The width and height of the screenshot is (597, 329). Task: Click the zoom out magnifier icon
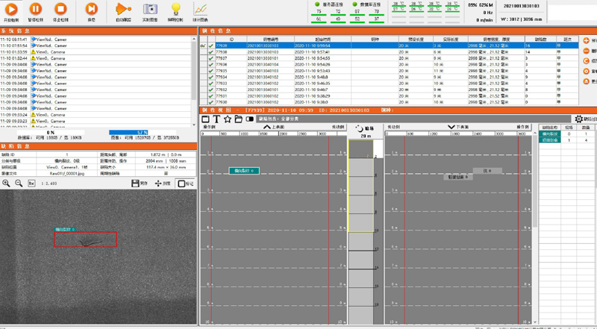click(x=18, y=183)
